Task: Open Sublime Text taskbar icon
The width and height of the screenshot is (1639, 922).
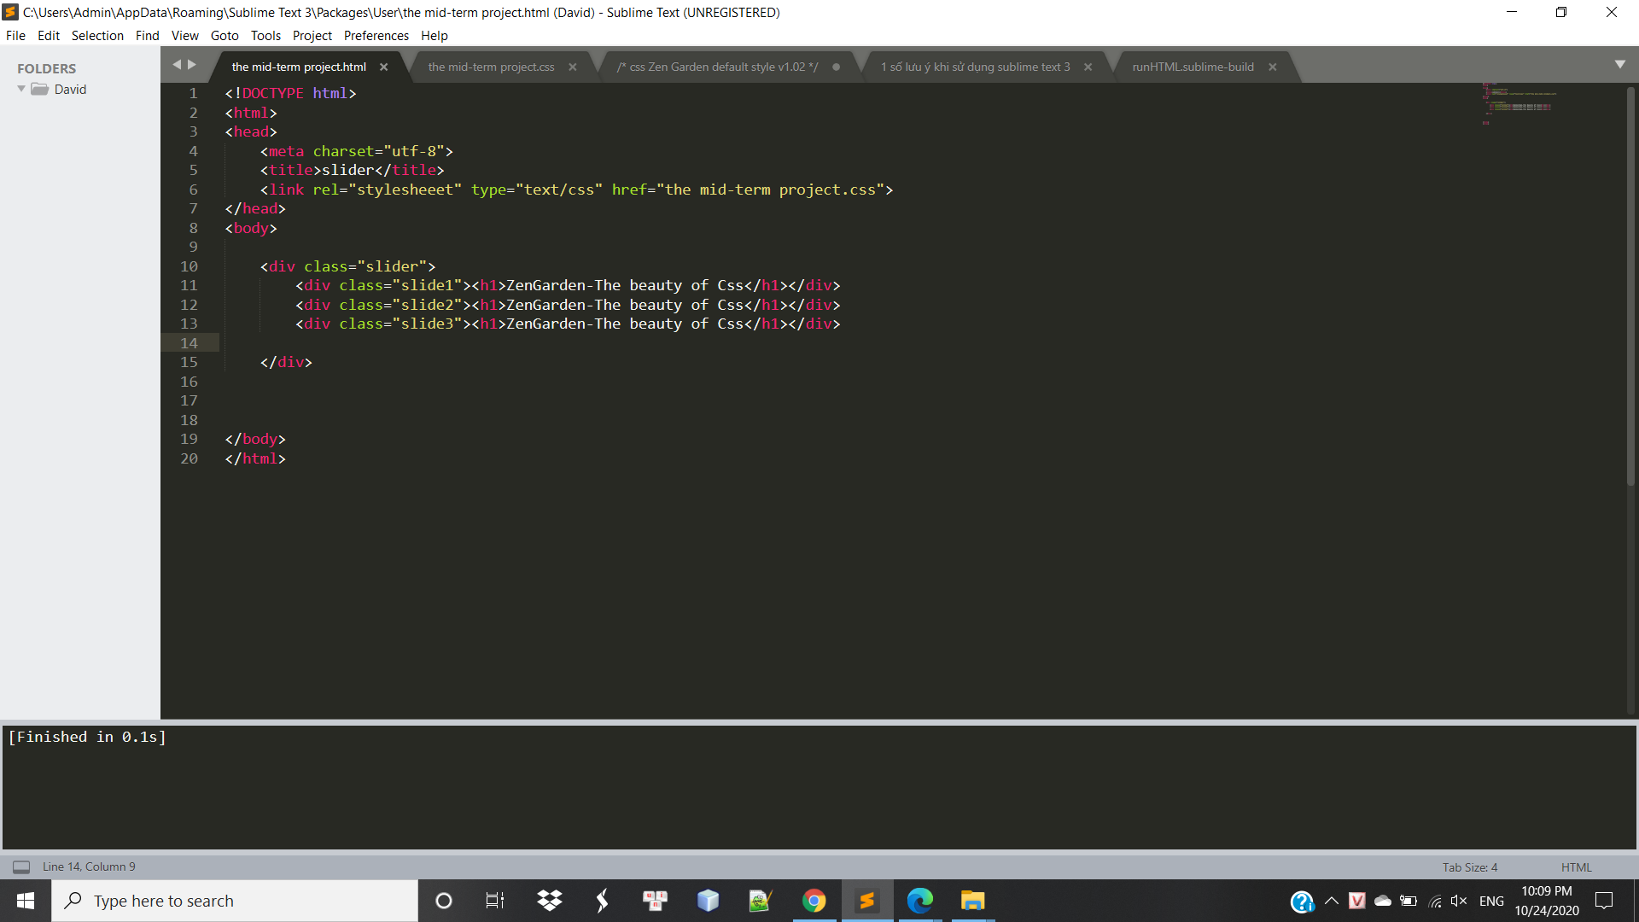Action: coord(866,901)
